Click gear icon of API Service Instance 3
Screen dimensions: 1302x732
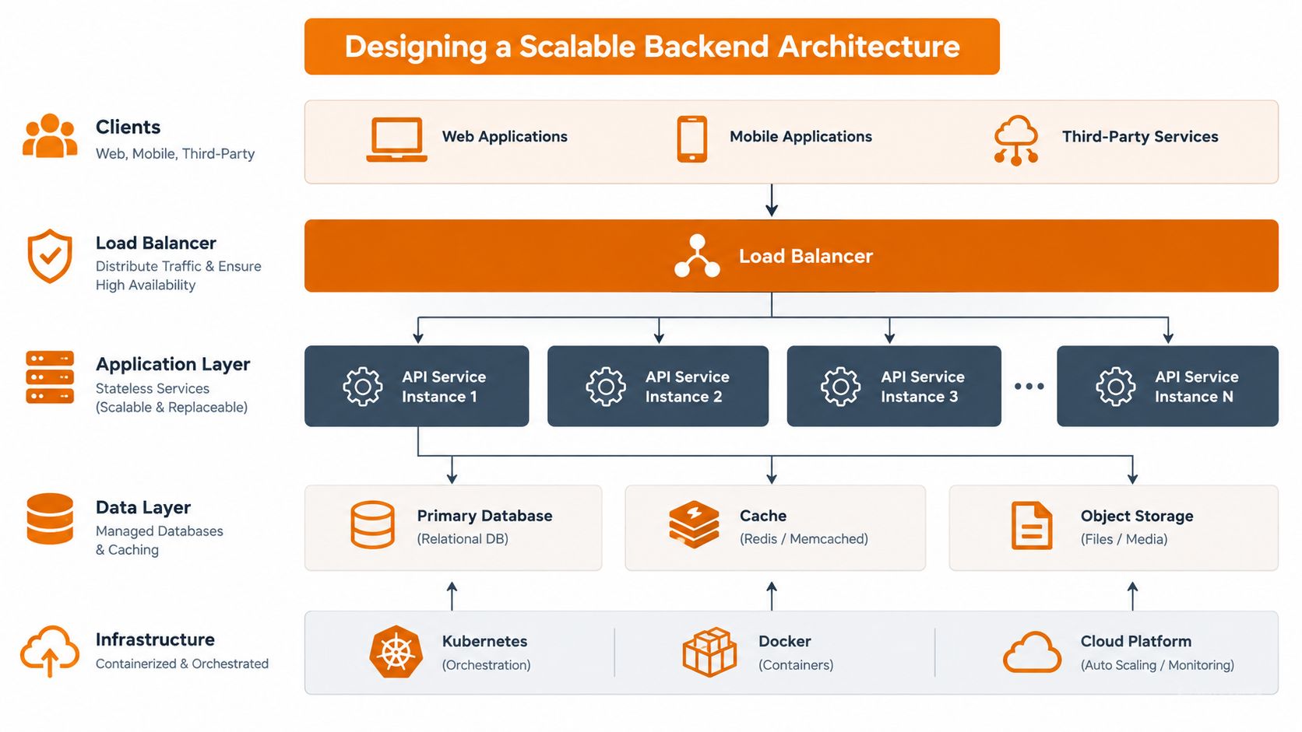(841, 387)
